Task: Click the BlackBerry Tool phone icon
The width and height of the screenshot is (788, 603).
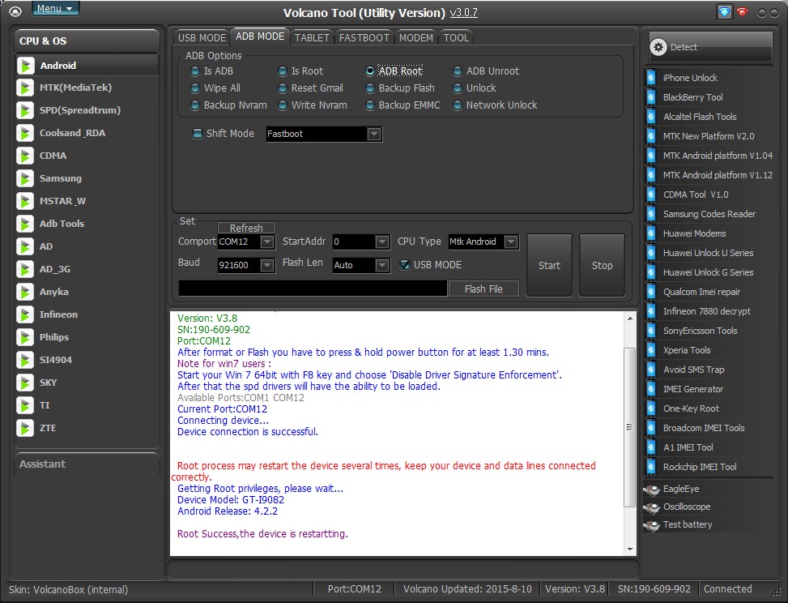Action: coord(651,97)
